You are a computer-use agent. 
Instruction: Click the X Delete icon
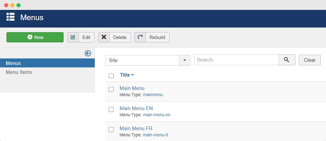tap(104, 37)
